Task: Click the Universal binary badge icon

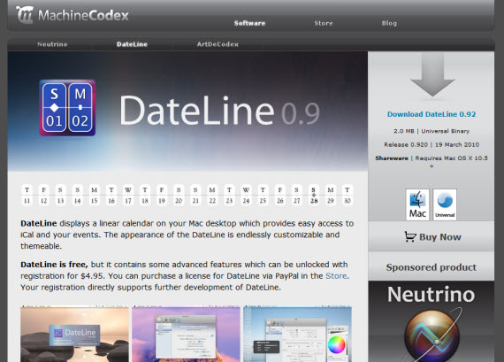Action: click(x=445, y=204)
